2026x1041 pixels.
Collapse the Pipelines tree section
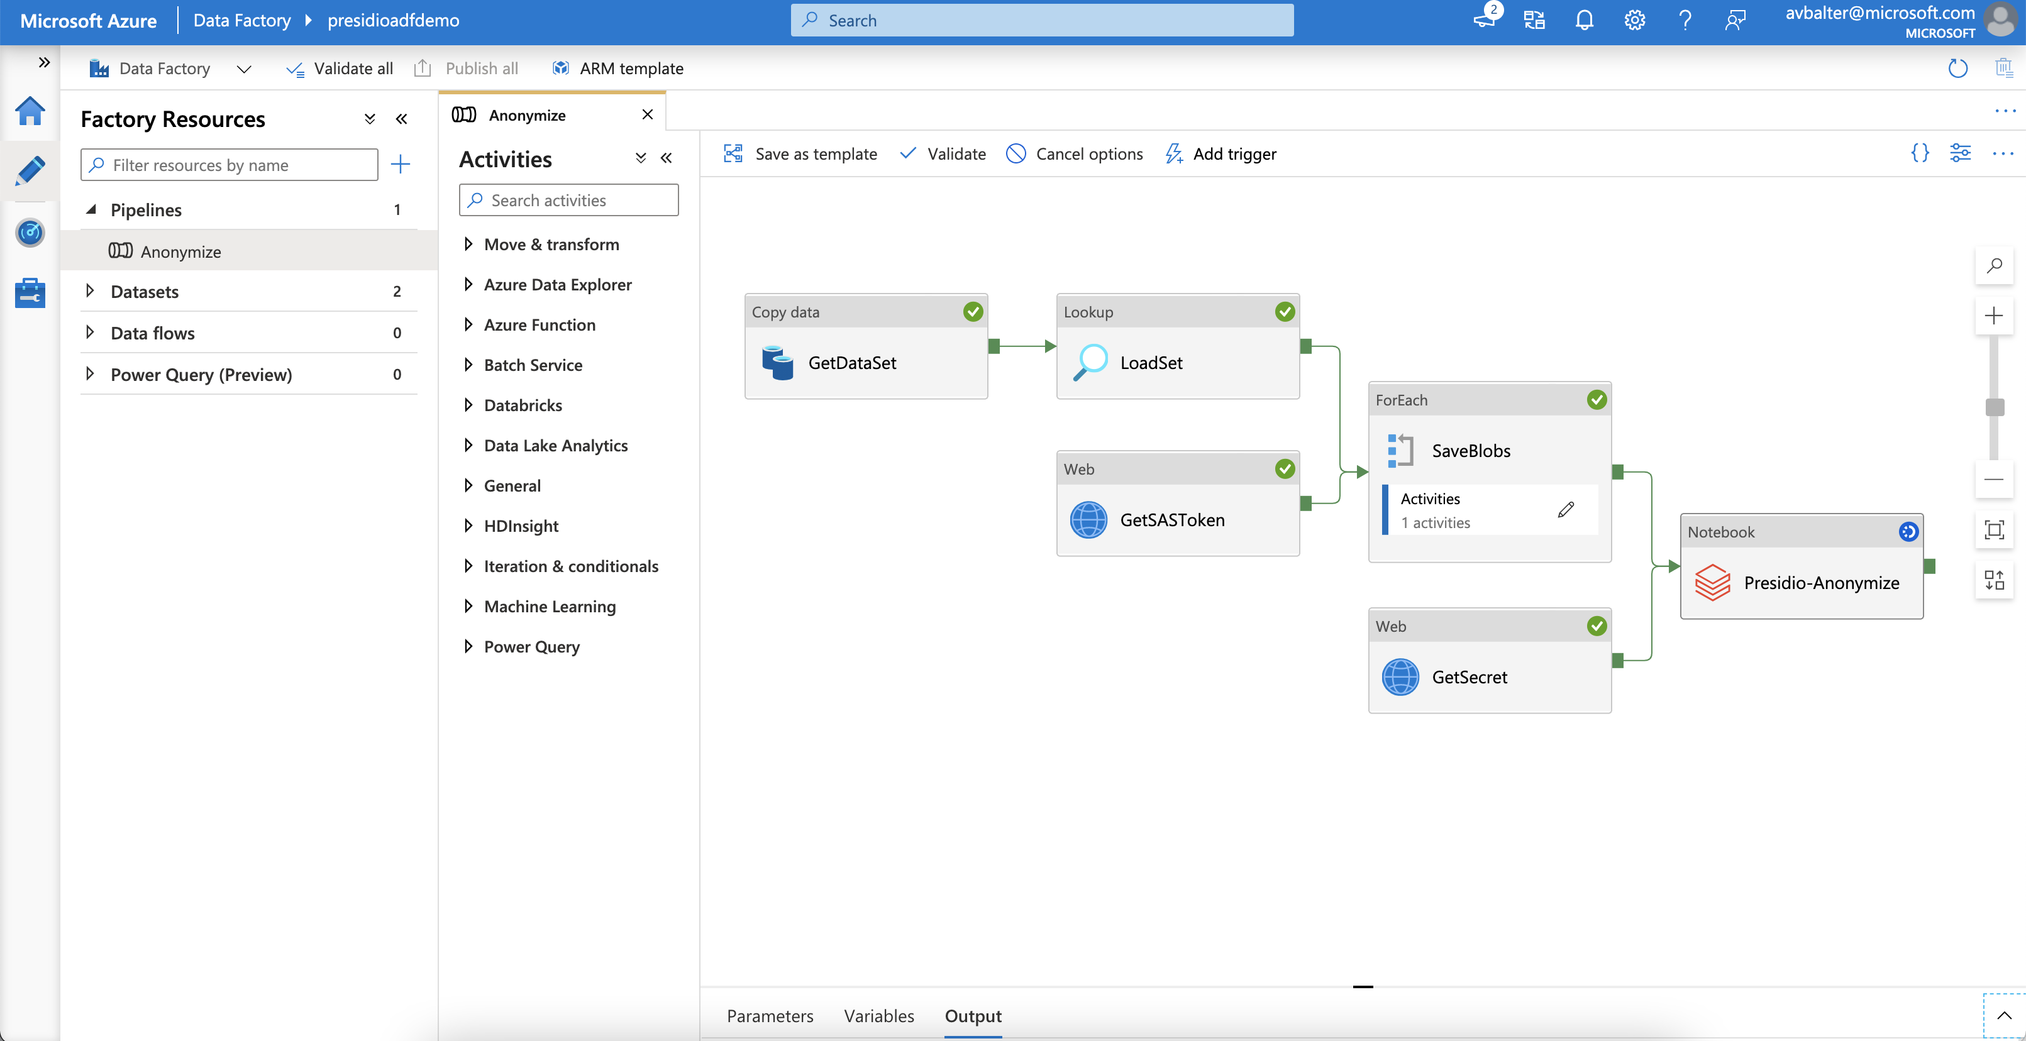[x=91, y=210]
